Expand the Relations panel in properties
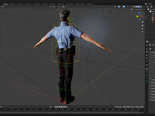Image resolution: width=155 pixels, height=116 pixels. coord(152,82)
